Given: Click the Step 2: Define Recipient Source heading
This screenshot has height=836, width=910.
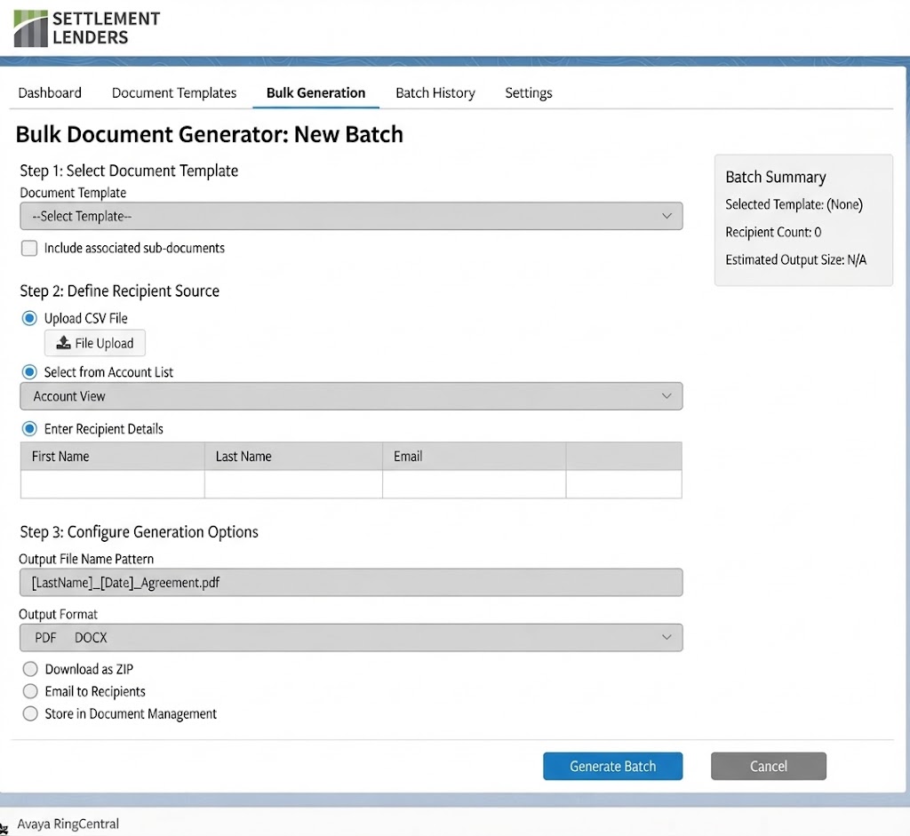Looking at the screenshot, I should tap(120, 291).
